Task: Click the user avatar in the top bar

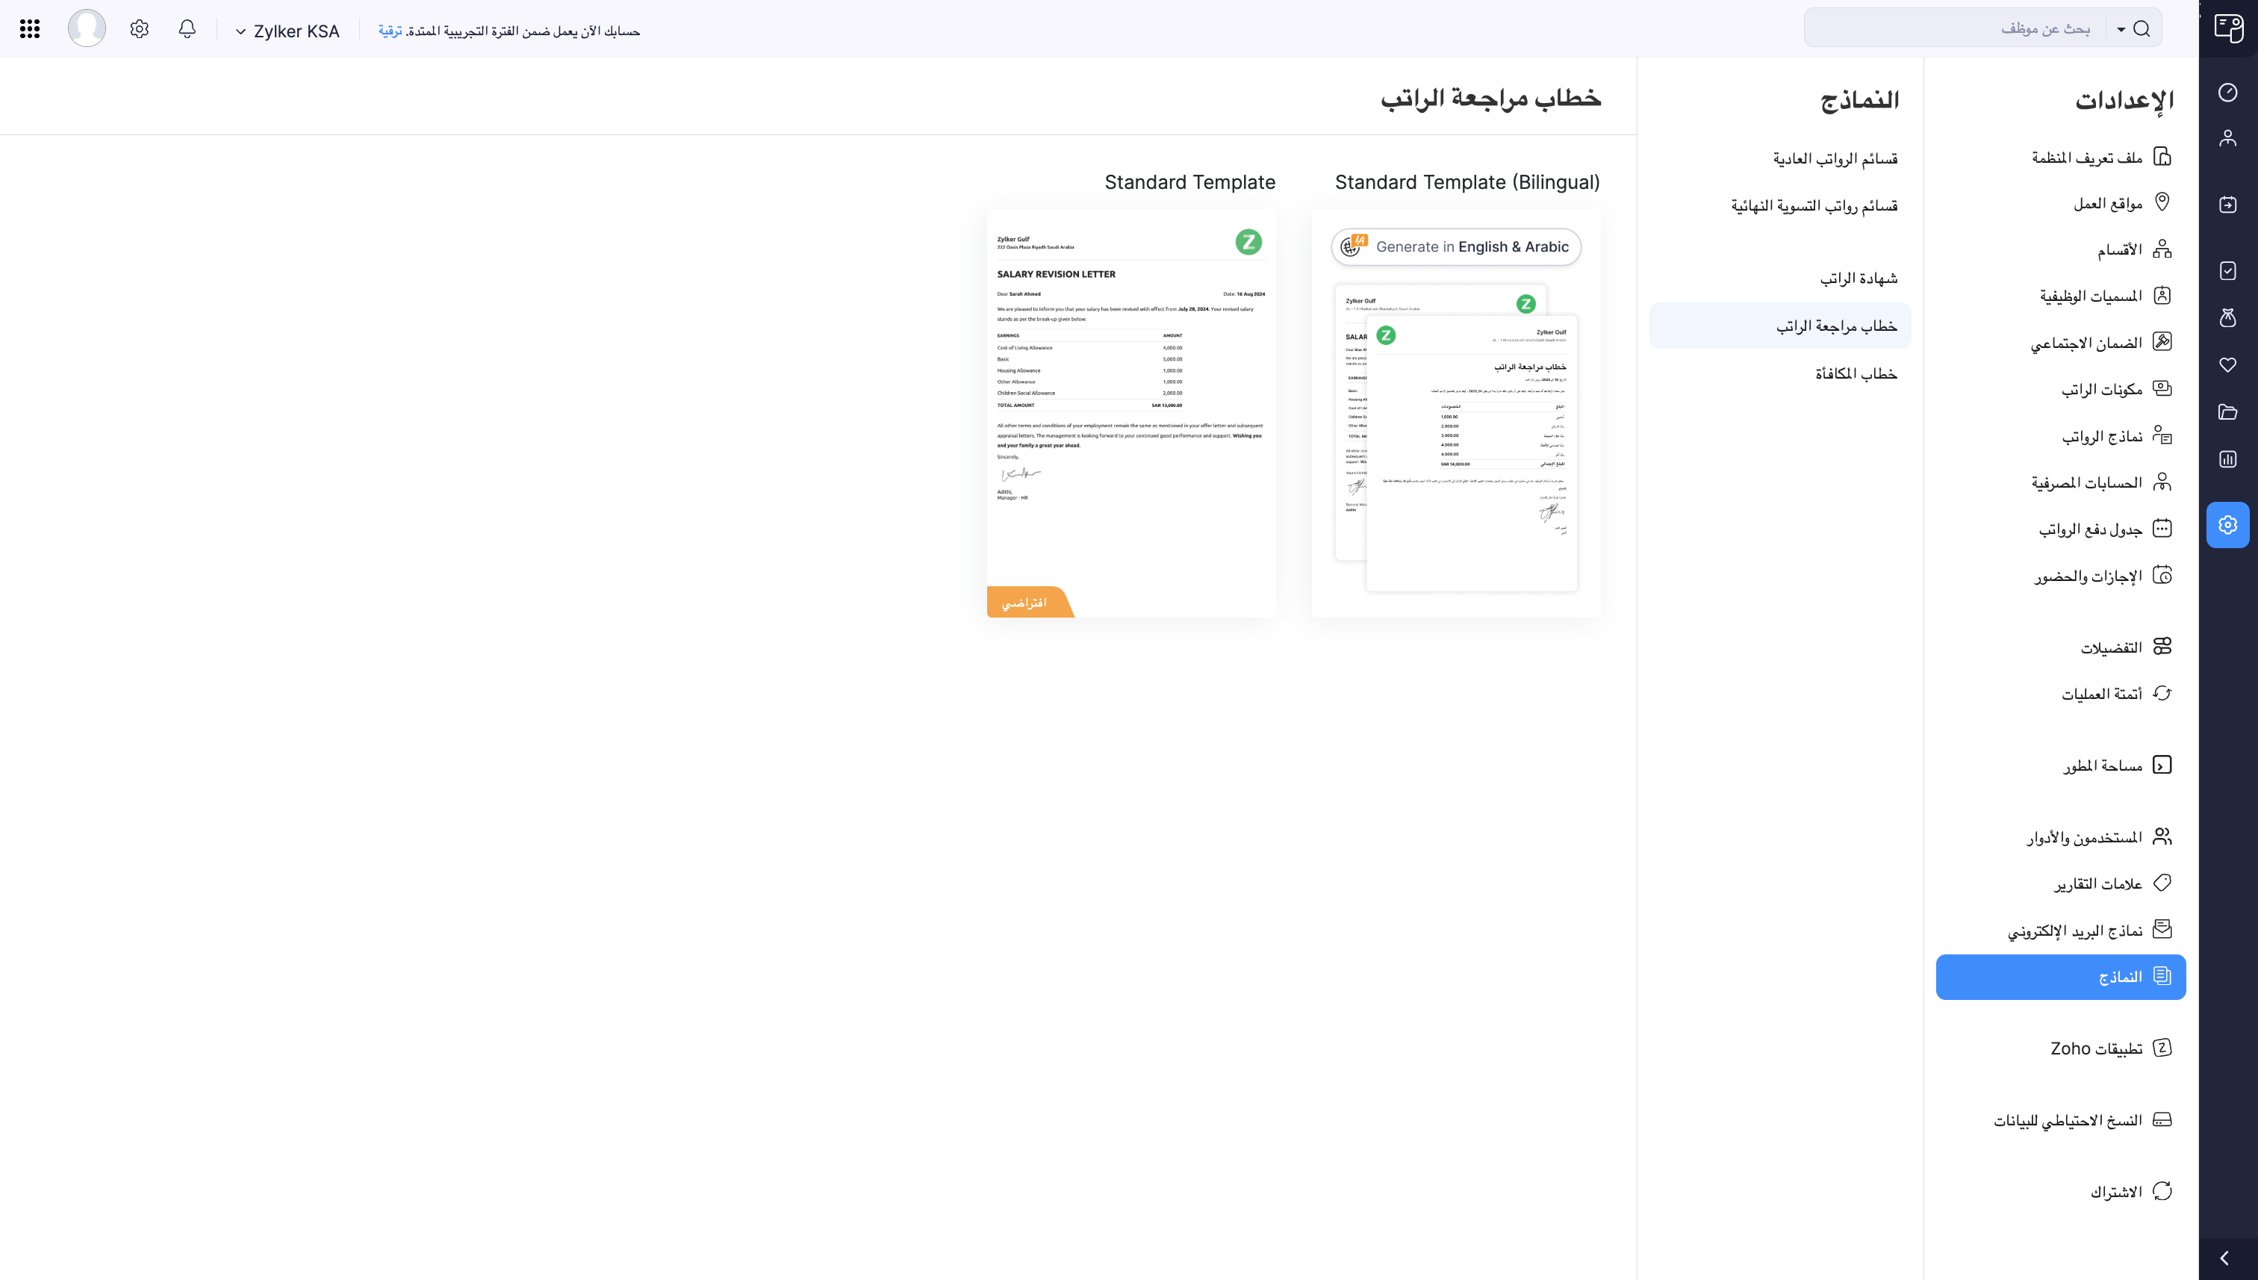Action: (x=87, y=28)
